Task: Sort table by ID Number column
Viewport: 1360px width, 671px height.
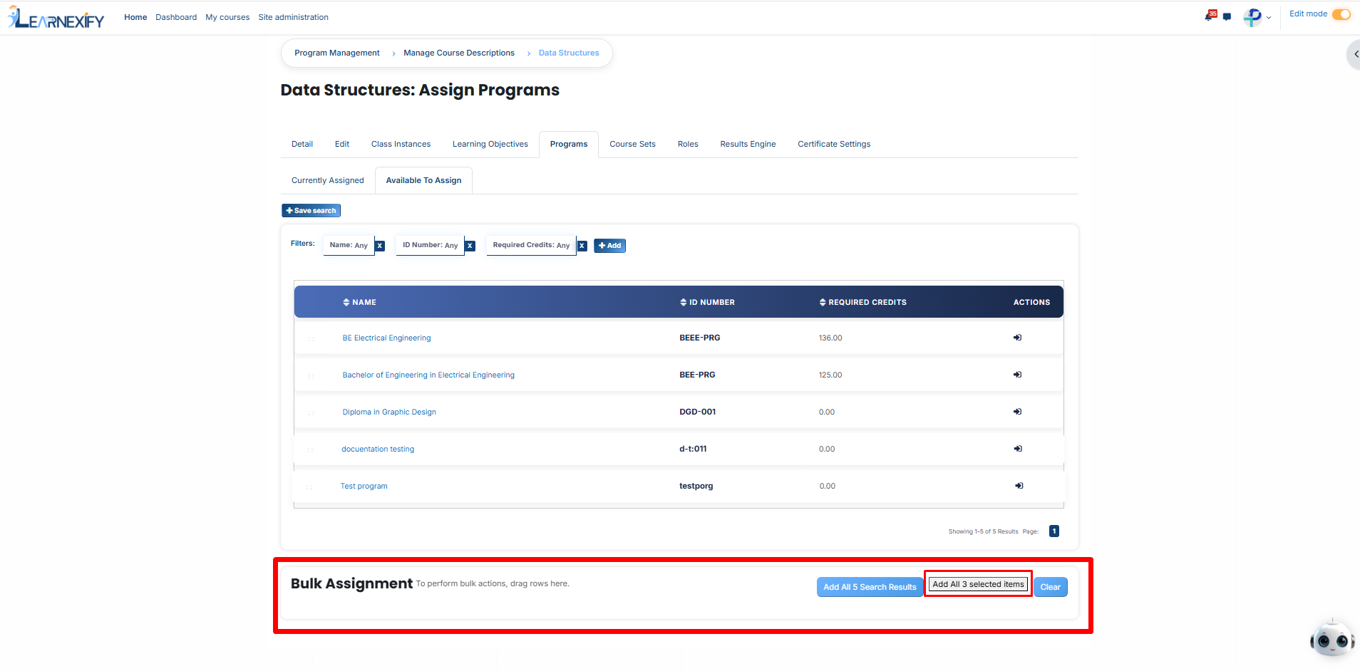Action: pyautogui.click(x=707, y=302)
